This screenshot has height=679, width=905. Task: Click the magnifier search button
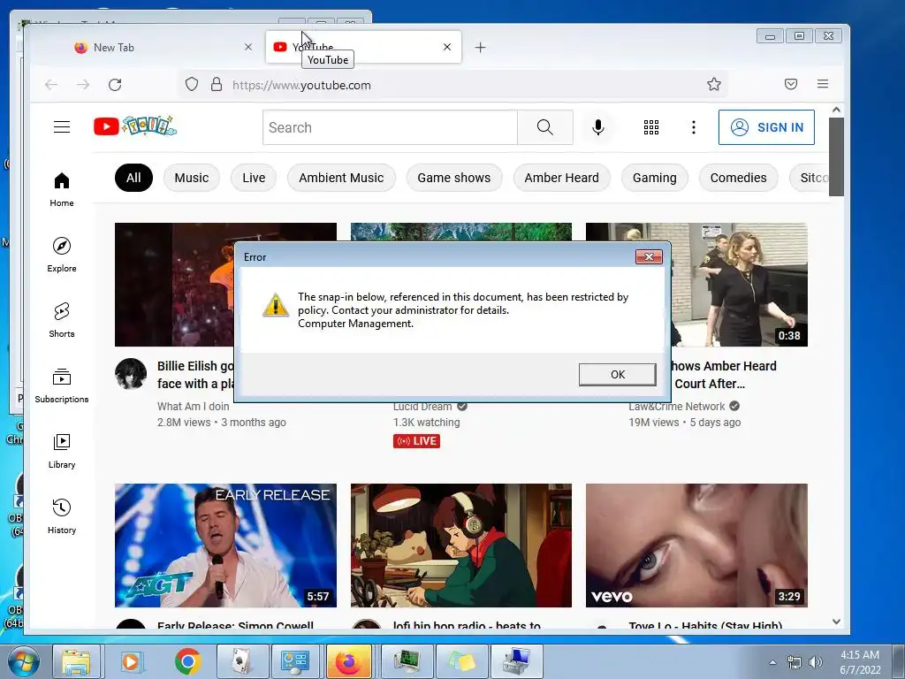coord(544,127)
